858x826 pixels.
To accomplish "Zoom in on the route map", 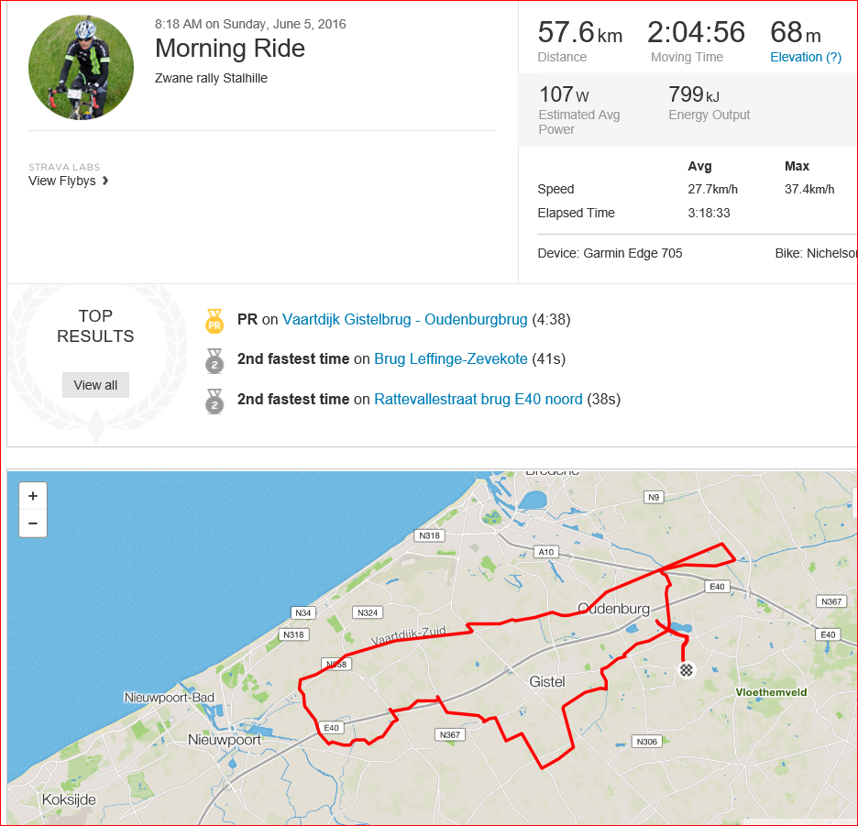I will tap(33, 496).
